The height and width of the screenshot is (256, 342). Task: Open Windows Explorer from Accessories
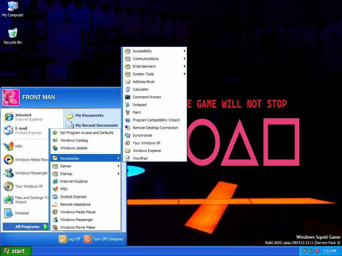click(x=155, y=151)
